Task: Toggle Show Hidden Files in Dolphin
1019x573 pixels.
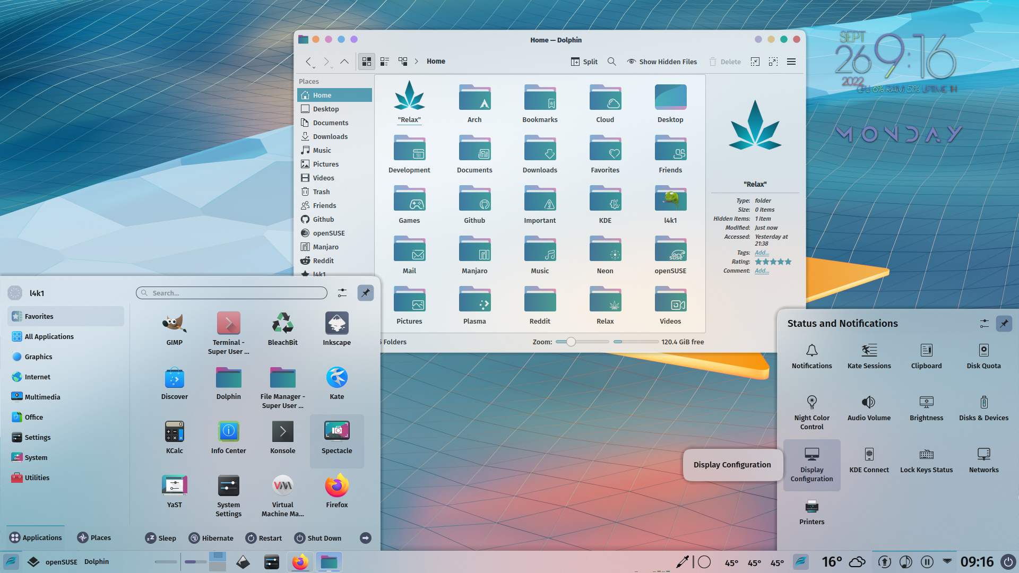Action: pos(662,62)
